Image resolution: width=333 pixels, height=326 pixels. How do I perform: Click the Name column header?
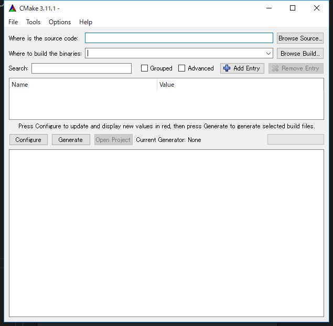(x=83, y=85)
